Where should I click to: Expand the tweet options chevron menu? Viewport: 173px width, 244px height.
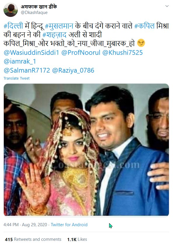167,6
